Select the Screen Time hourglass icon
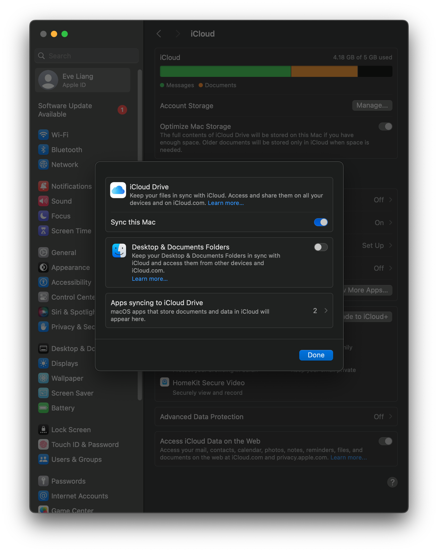The width and height of the screenshot is (438, 552). click(44, 231)
